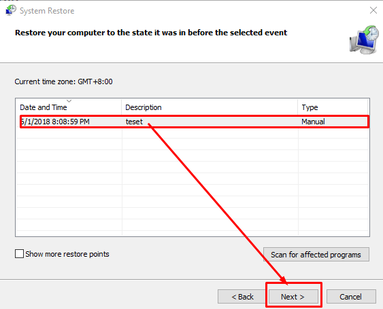The width and height of the screenshot is (383, 309).
Task: Close the System Restore dialog
Action: click(373, 10)
